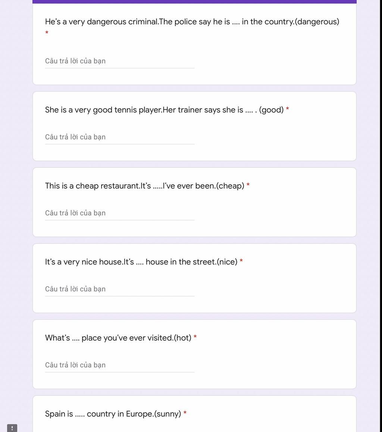Click the "He's a very dangerous criminal" sentence
This screenshot has width=382, height=432.
[x=102, y=22]
